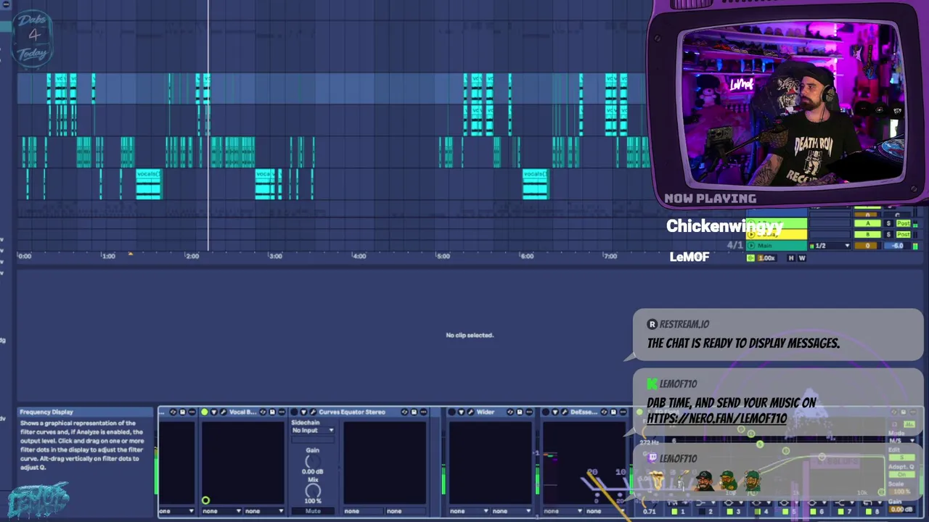Toggle the Wider device activator

[x=451, y=412]
